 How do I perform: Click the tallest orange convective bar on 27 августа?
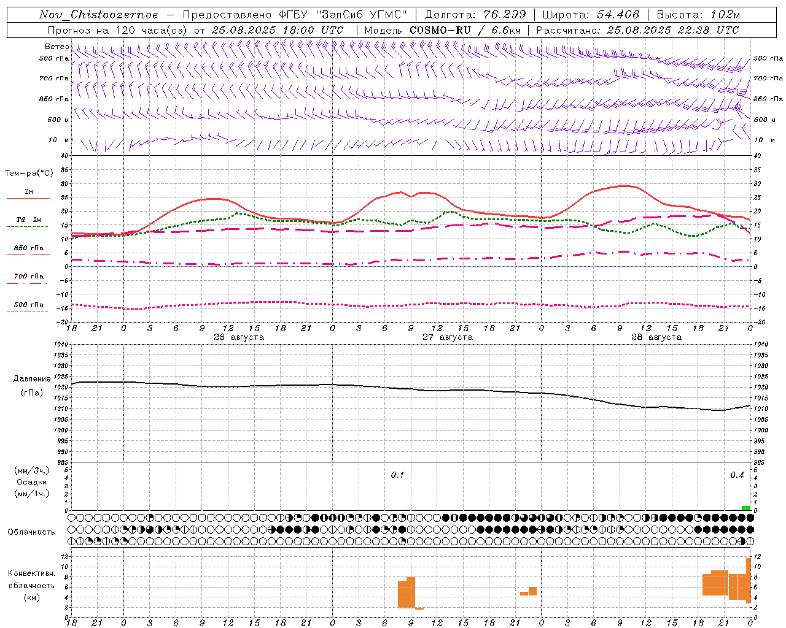(x=411, y=592)
